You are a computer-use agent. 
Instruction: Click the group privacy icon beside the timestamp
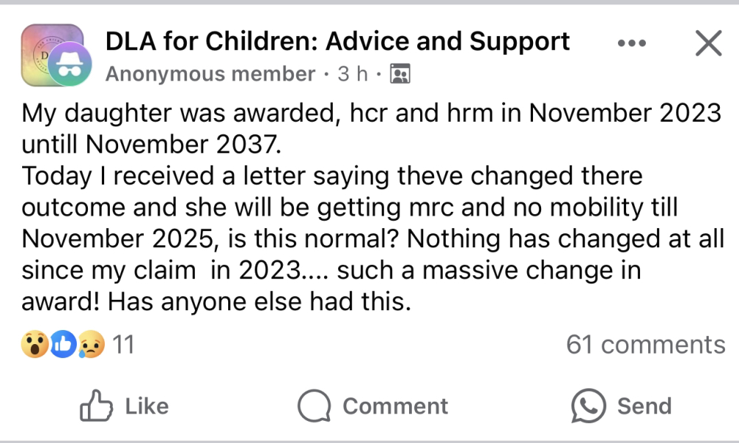pos(399,74)
